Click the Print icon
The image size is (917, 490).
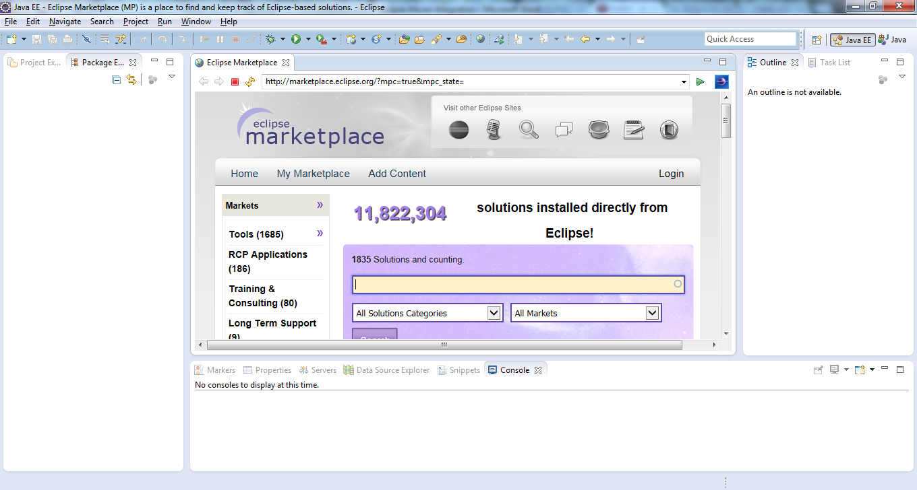[x=66, y=38]
